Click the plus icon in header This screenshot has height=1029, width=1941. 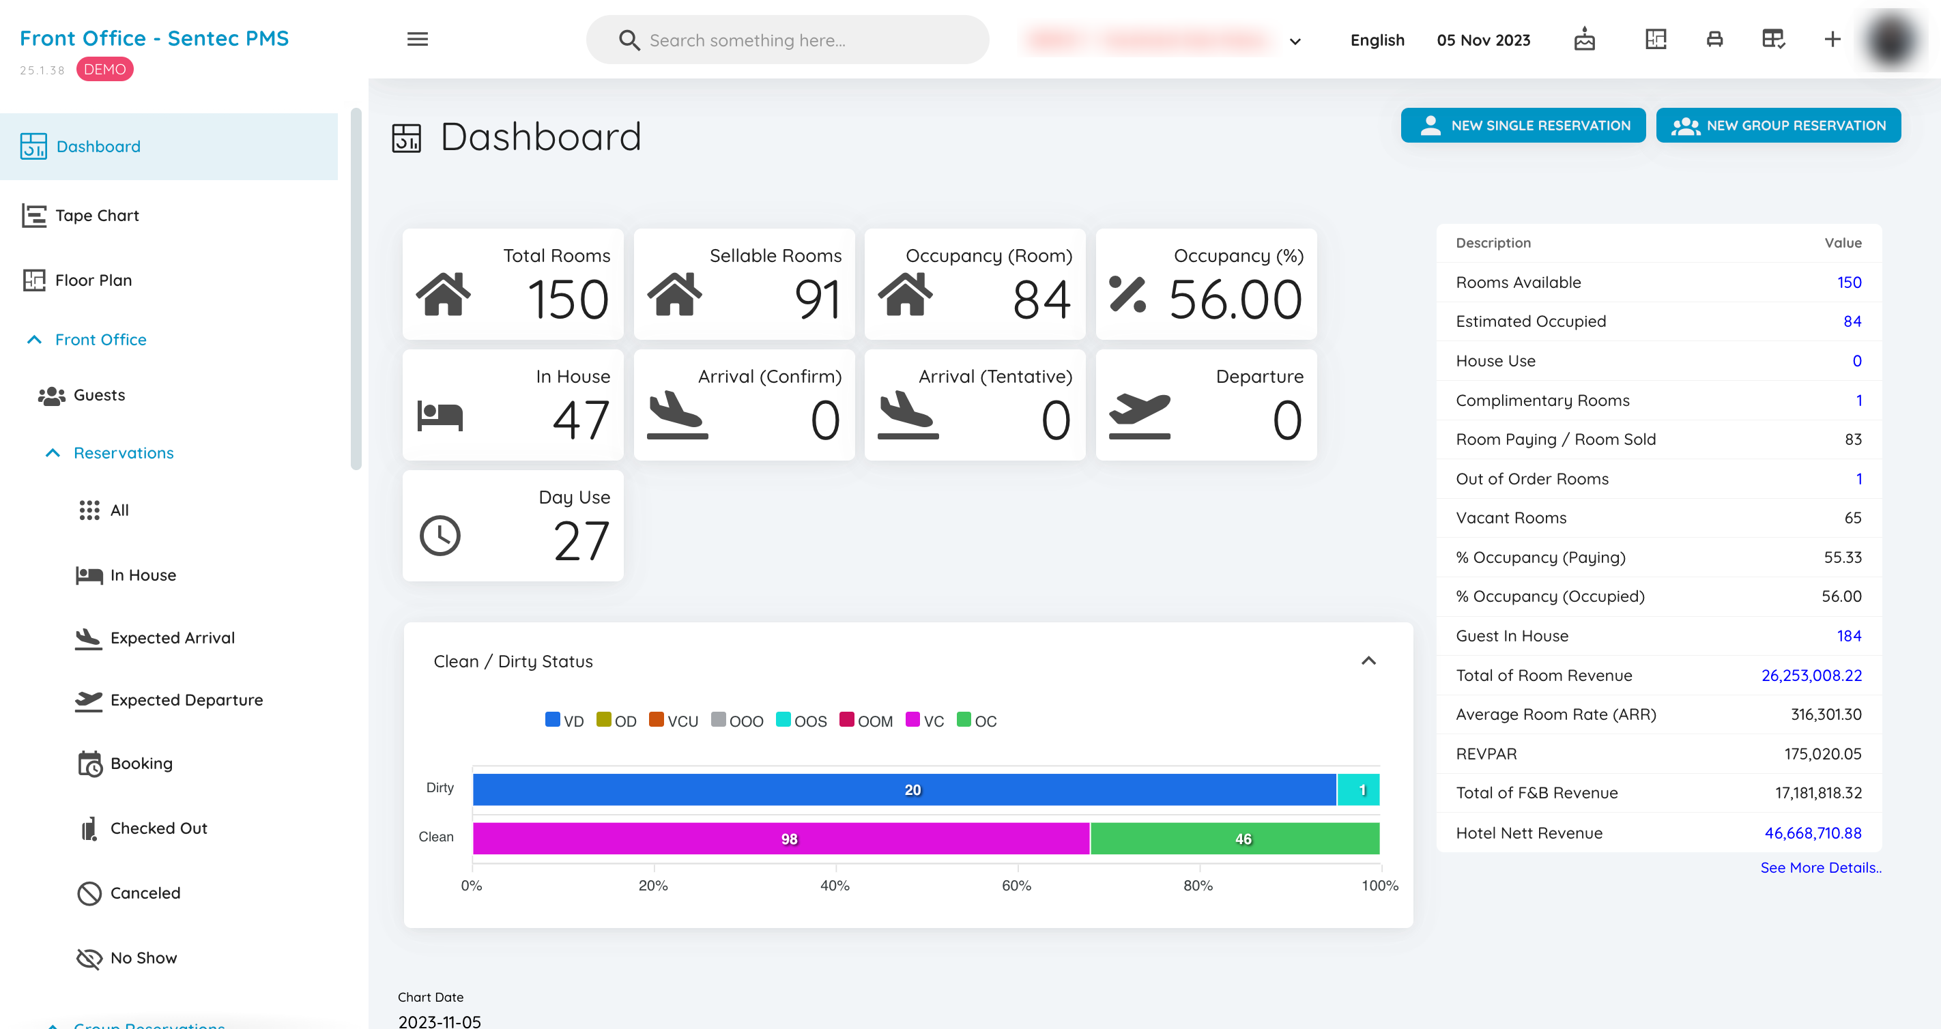[x=1832, y=39]
